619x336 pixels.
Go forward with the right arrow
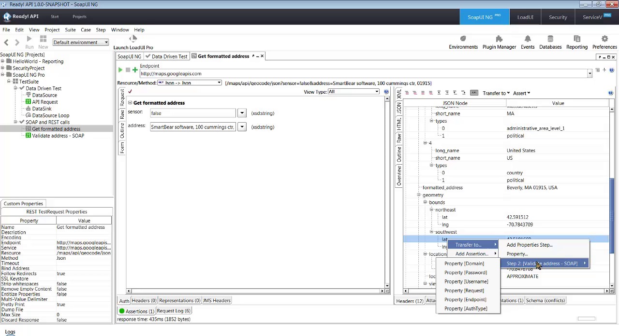pos(17,42)
